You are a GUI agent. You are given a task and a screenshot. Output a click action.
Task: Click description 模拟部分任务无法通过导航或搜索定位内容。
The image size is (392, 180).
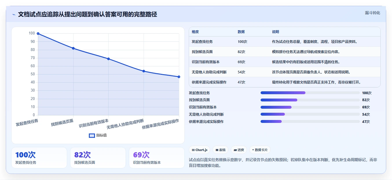coord(306,52)
